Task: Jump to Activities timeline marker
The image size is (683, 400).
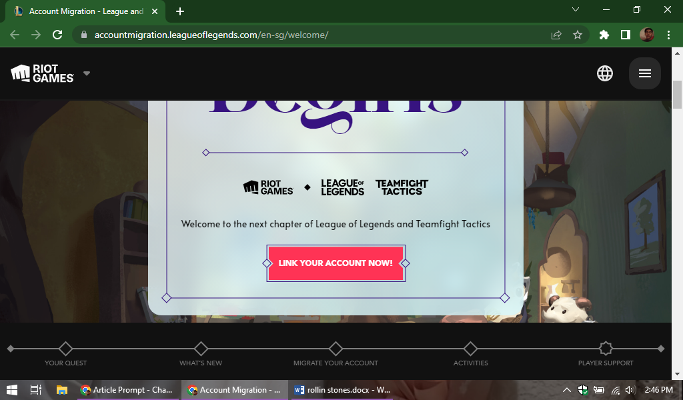Action: click(x=470, y=349)
